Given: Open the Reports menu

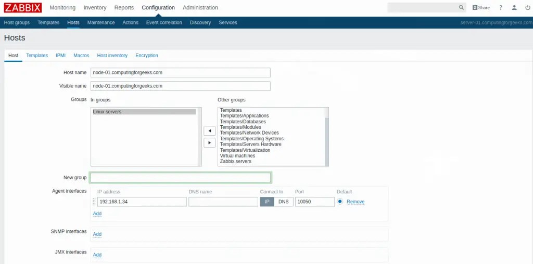Looking at the screenshot, I should pos(124,7).
